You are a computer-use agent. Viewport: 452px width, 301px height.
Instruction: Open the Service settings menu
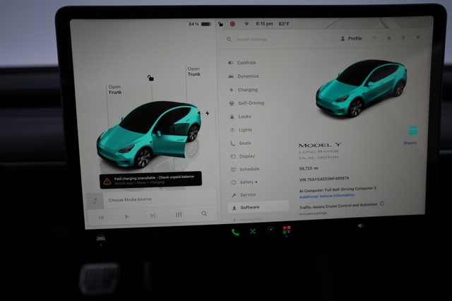click(x=244, y=195)
